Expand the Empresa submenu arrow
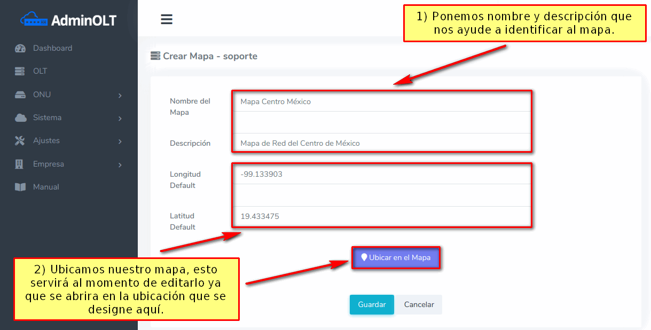The height and width of the screenshot is (330, 651). coord(120,165)
